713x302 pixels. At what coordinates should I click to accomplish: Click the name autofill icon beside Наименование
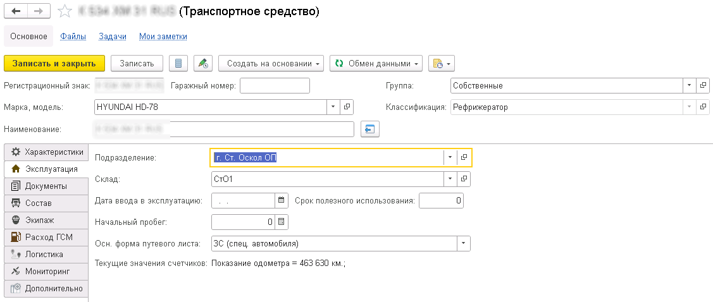coord(369,130)
